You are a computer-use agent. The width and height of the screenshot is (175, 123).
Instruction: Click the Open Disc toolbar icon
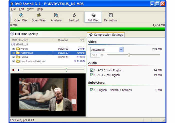click(x=21, y=15)
